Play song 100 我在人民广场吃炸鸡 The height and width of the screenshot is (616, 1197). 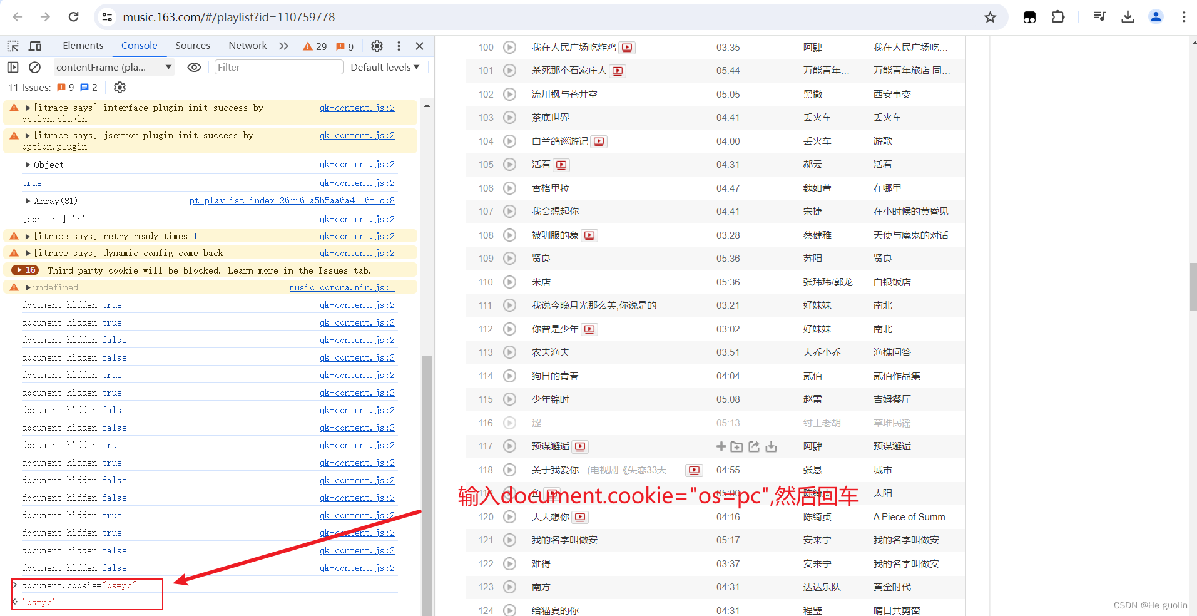510,47
